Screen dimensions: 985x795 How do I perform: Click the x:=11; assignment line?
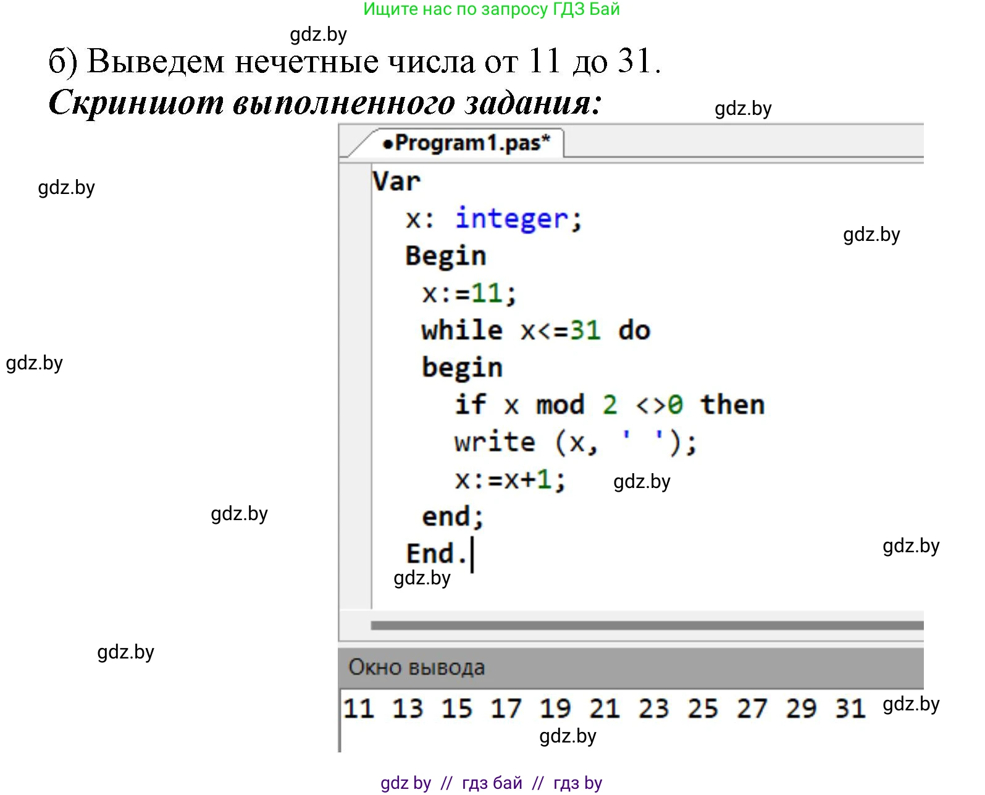[x=469, y=293]
